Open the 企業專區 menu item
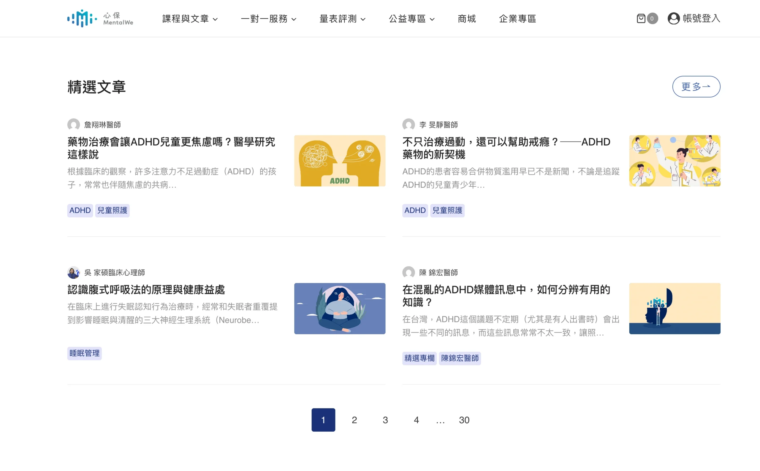 517,19
